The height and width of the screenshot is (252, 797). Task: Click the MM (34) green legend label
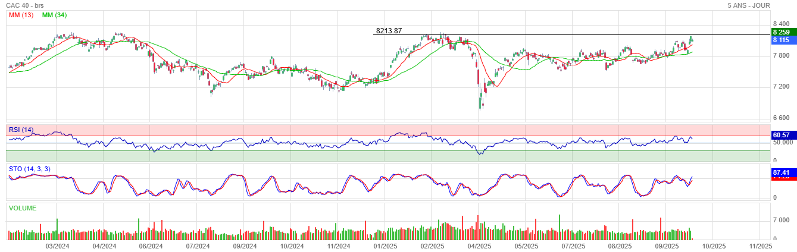point(54,15)
